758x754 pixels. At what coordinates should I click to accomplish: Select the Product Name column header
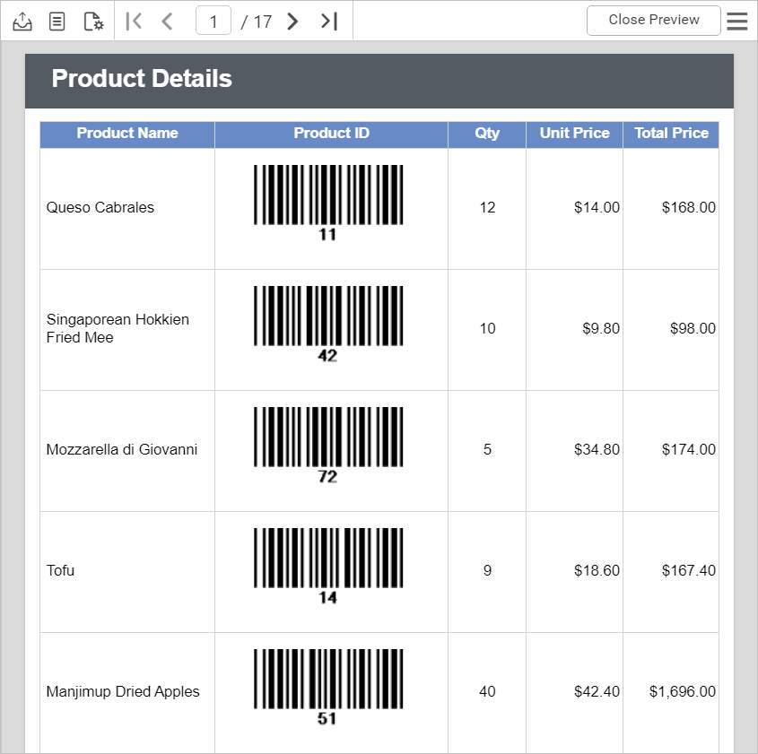[126, 134]
